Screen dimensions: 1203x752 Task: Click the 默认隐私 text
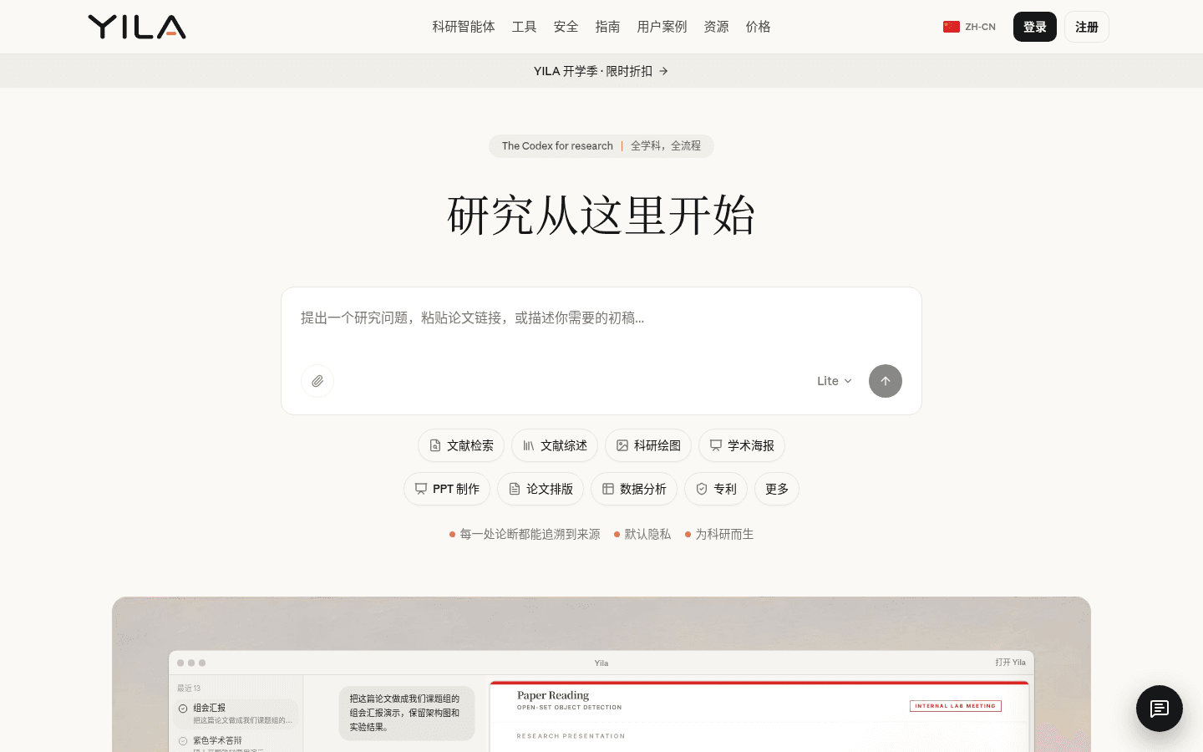point(647,534)
